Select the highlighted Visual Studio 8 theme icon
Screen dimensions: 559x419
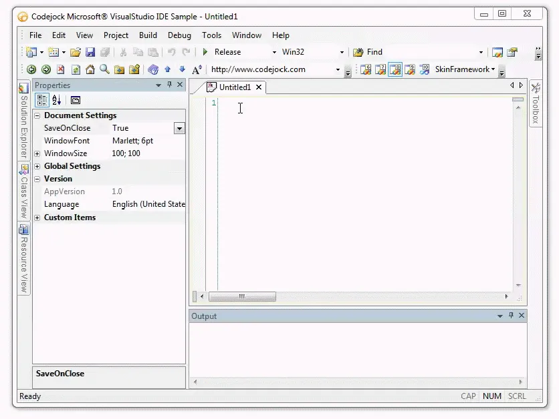tap(395, 69)
